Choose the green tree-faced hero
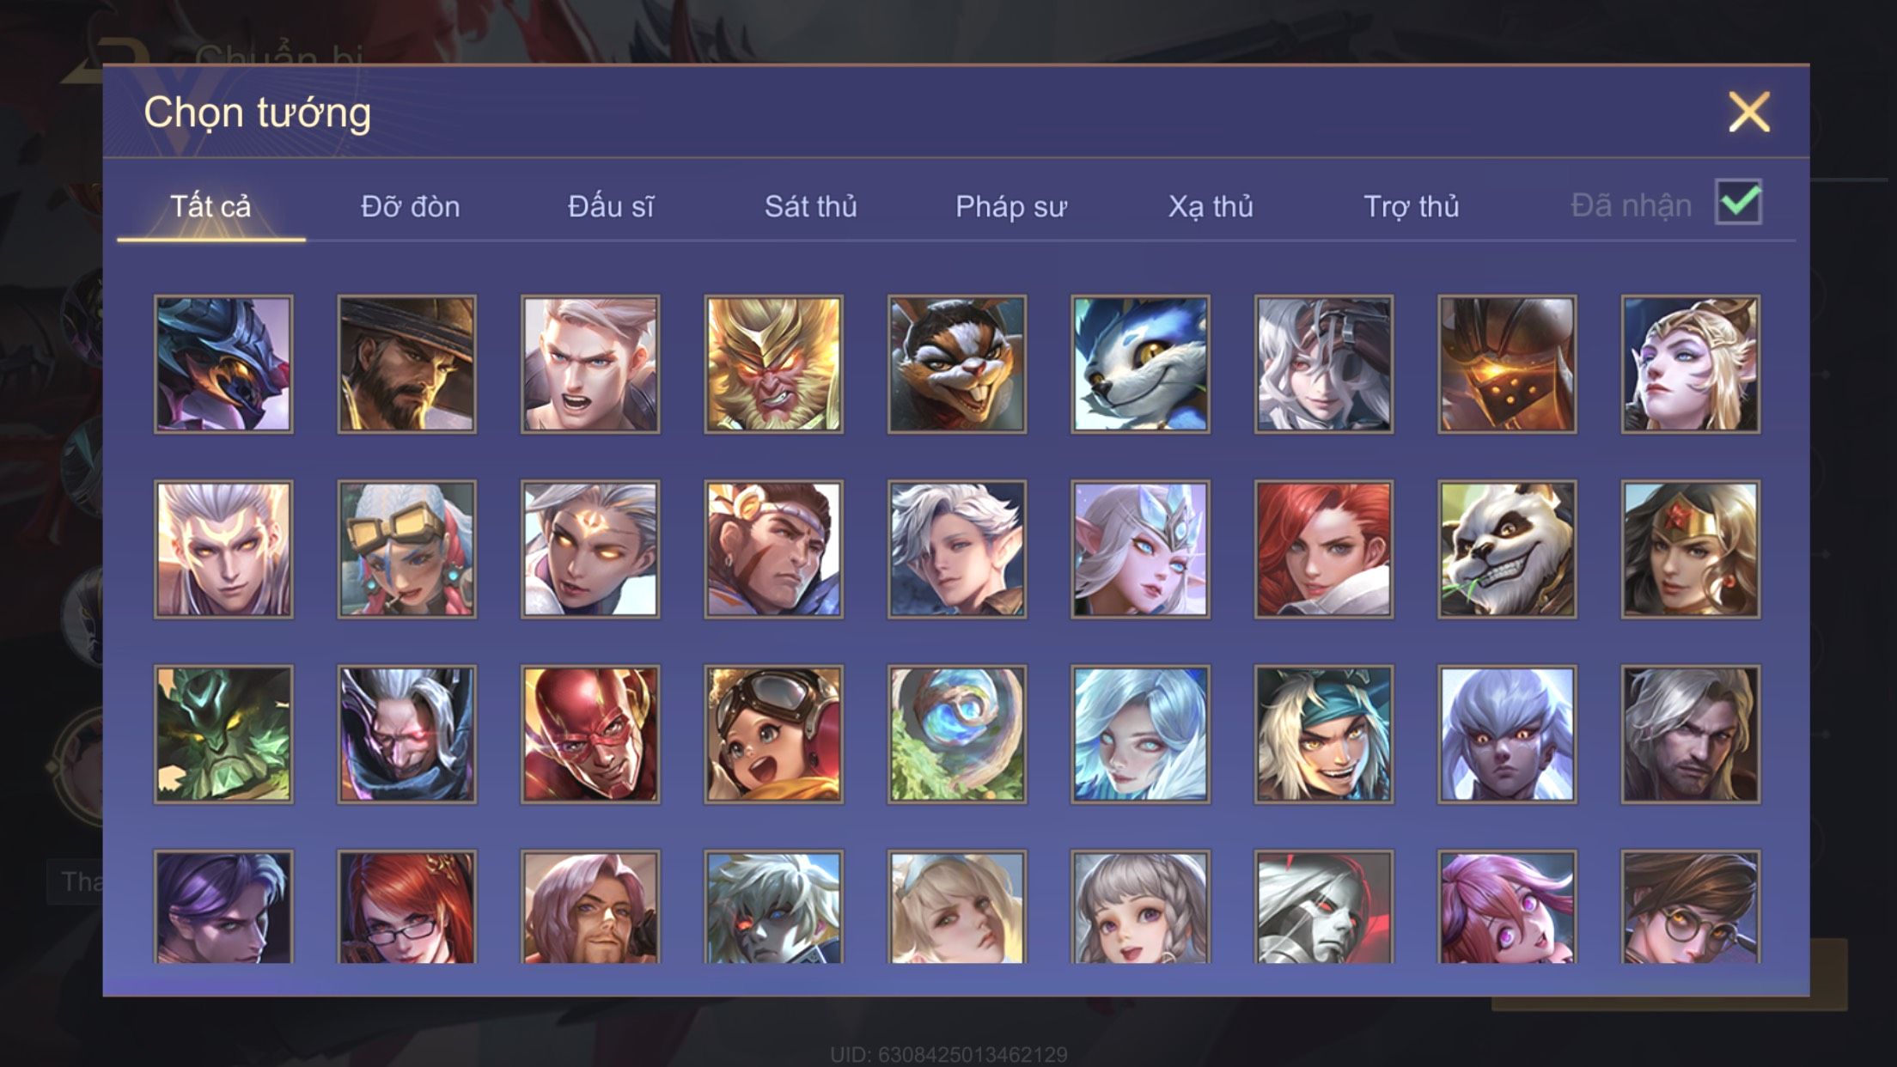 point(223,735)
